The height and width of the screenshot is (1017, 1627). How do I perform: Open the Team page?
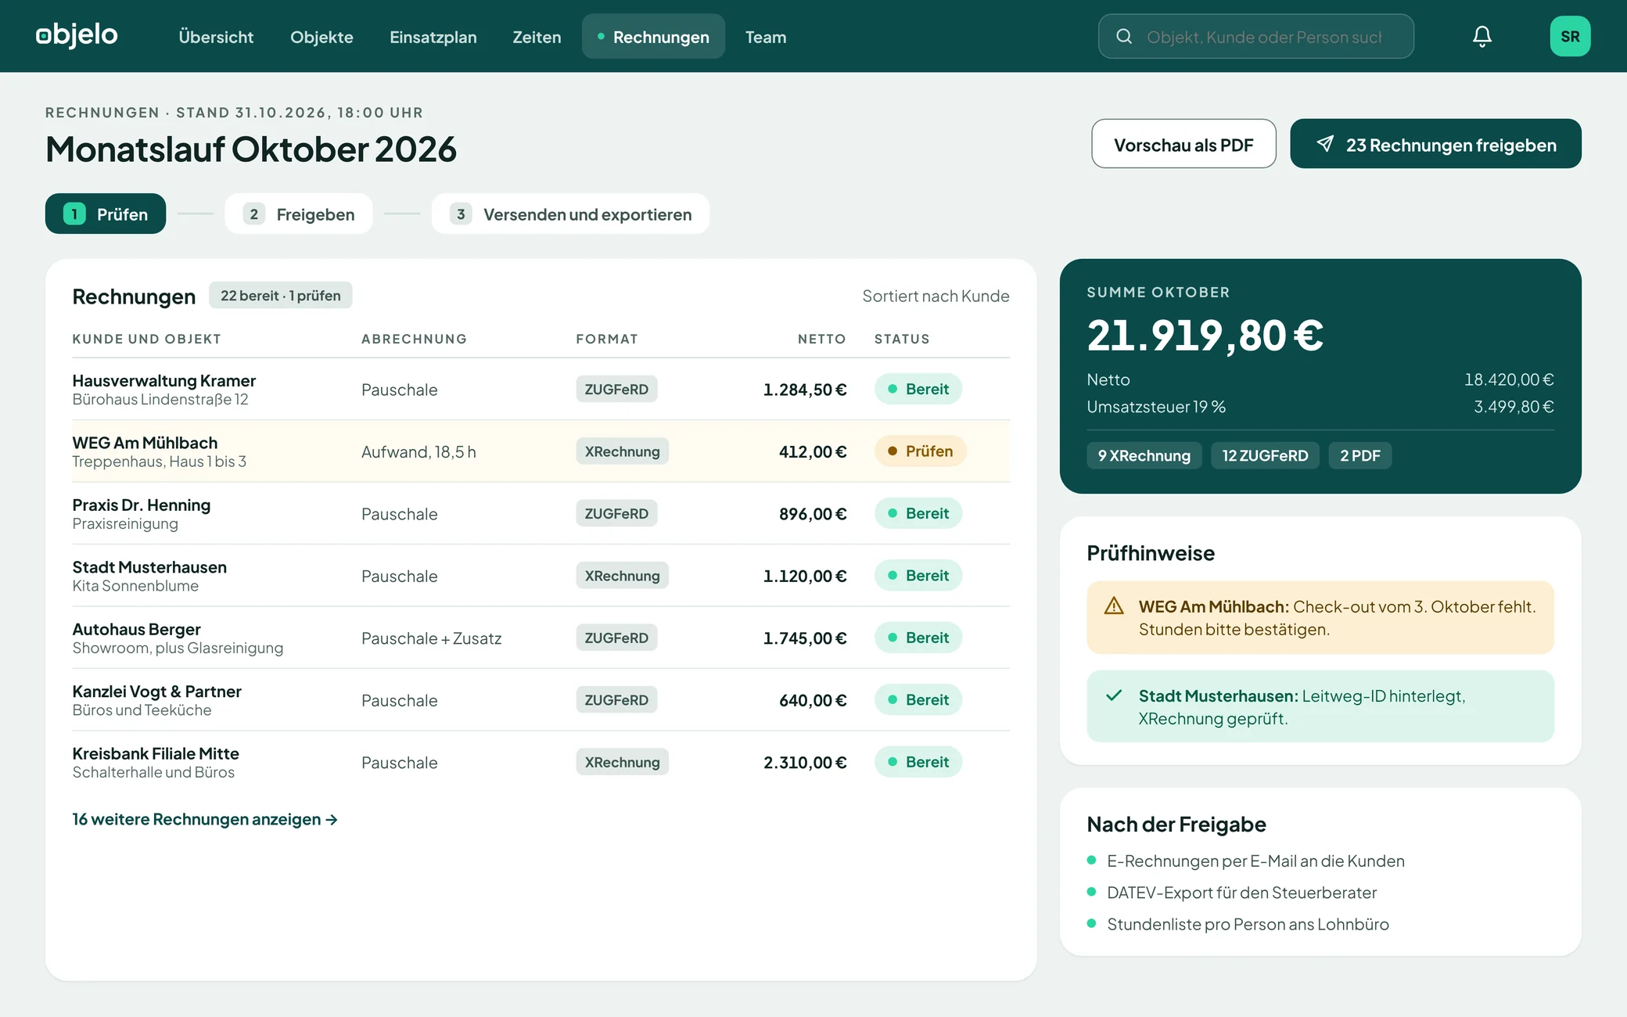pyautogui.click(x=765, y=37)
